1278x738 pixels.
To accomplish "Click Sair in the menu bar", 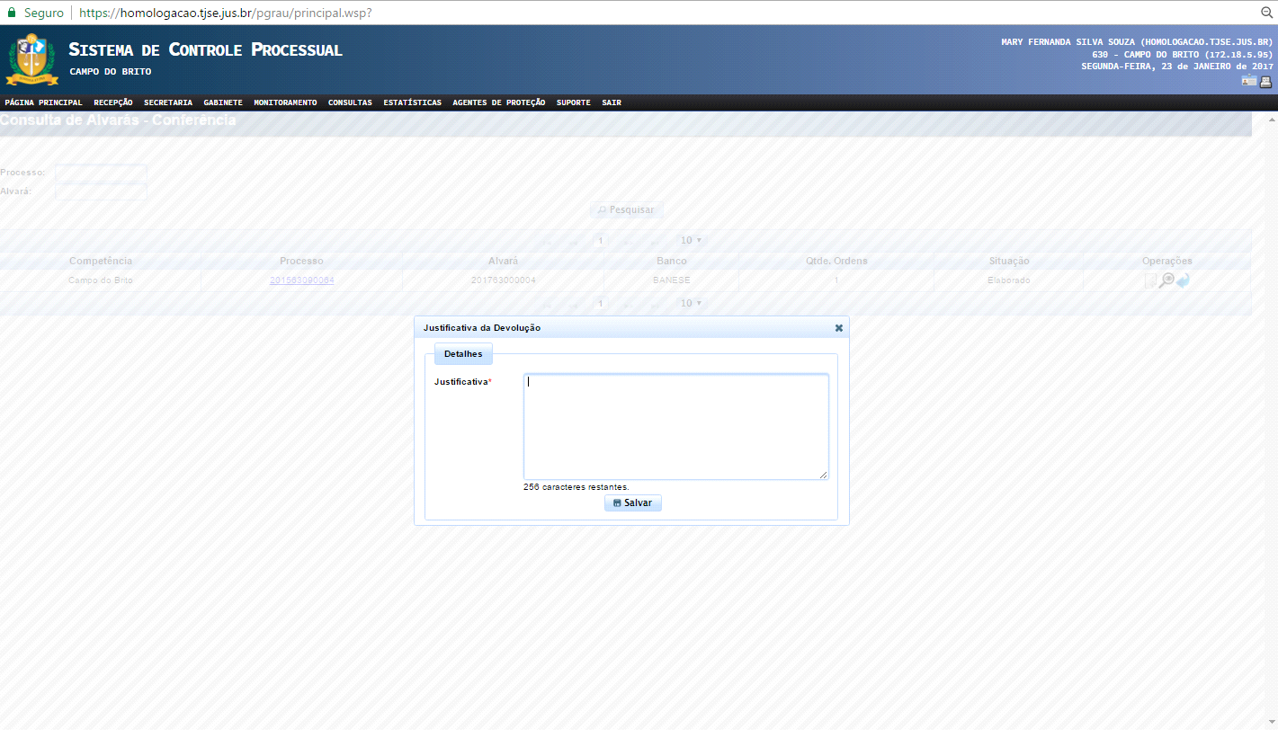I will click(611, 102).
